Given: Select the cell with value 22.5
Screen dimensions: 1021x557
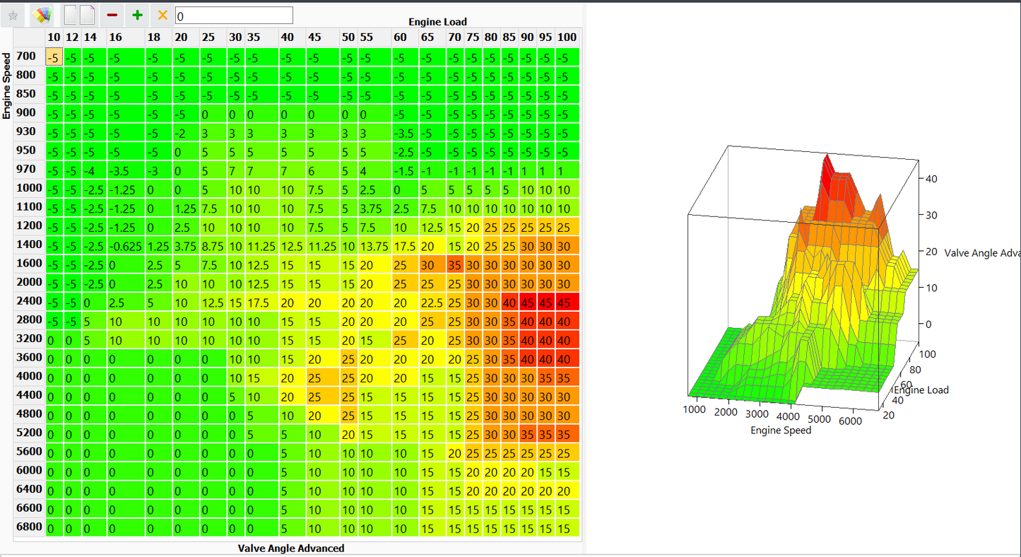Looking at the screenshot, I should [x=431, y=303].
